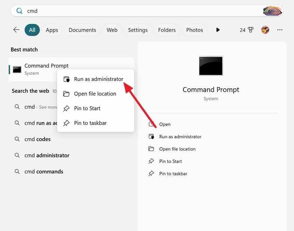Click folder icon in details pane
This screenshot has height=231, width=294.
click(151, 149)
